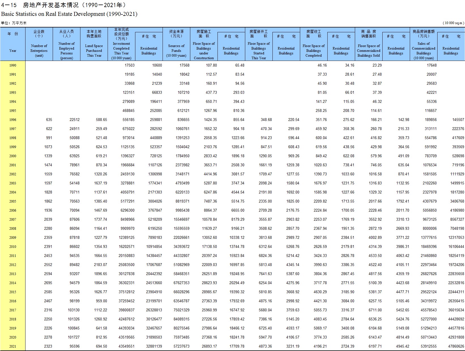Click value 6312.64 in 2010 row

click(x=265, y=246)
